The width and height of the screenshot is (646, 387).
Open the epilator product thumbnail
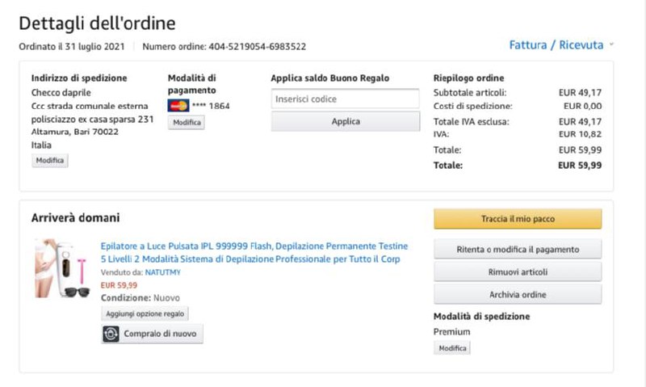pyautogui.click(x=61, y=268)
